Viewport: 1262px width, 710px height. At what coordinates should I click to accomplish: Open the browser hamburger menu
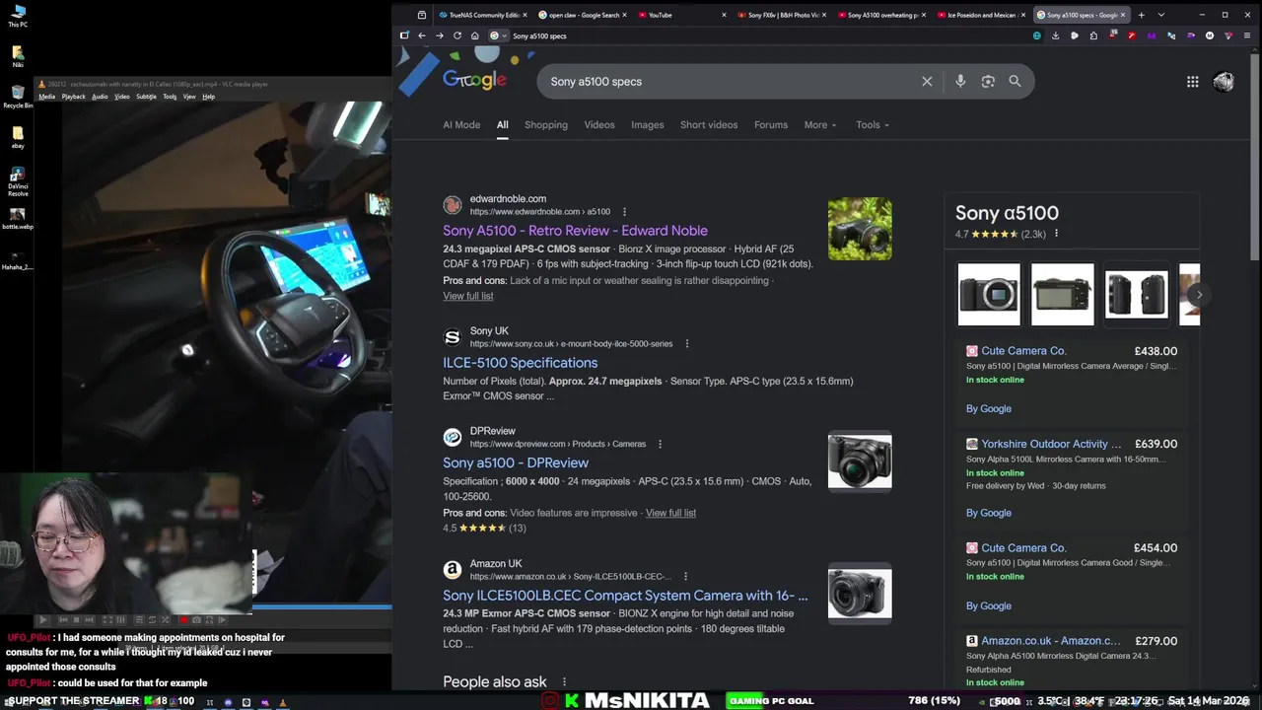coord(1247,35)
